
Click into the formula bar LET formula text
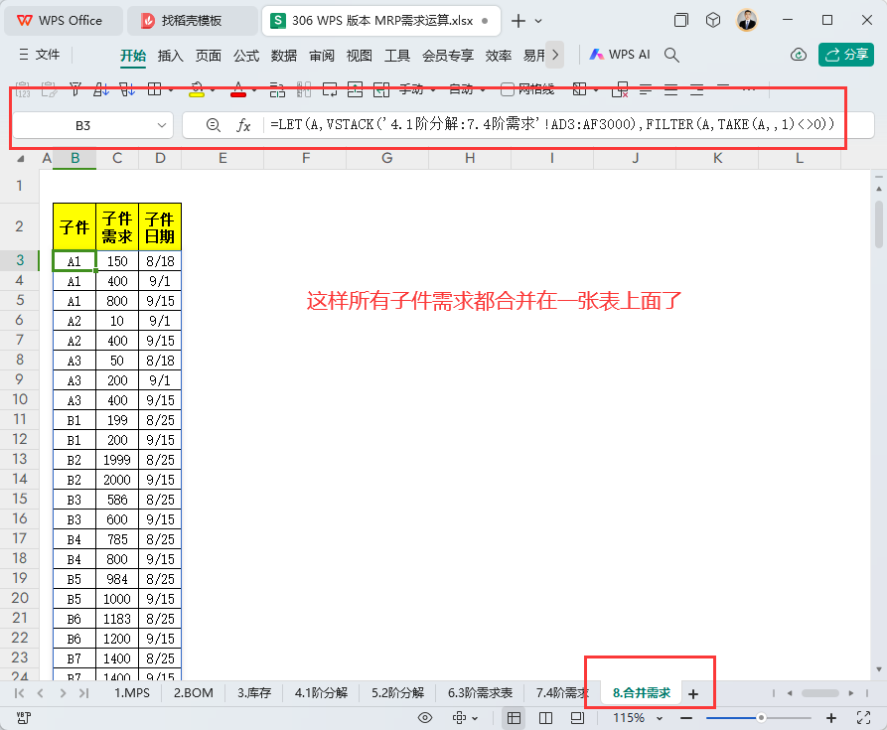[552, 124]
